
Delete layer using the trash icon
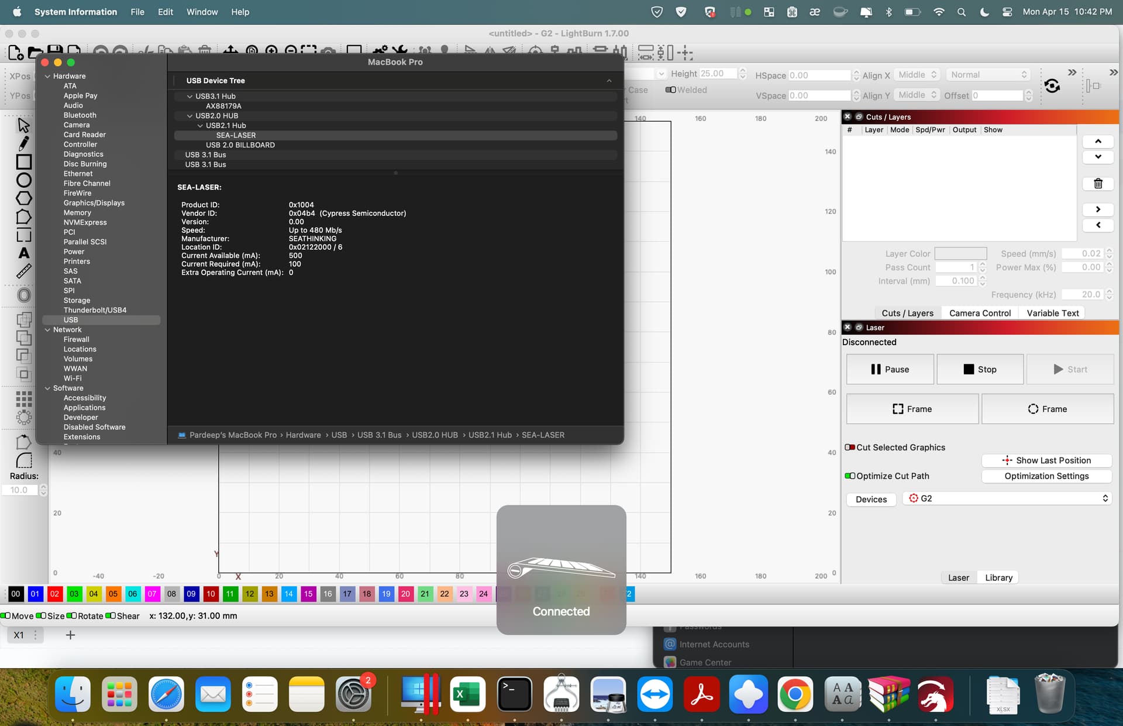(1098, 184)
